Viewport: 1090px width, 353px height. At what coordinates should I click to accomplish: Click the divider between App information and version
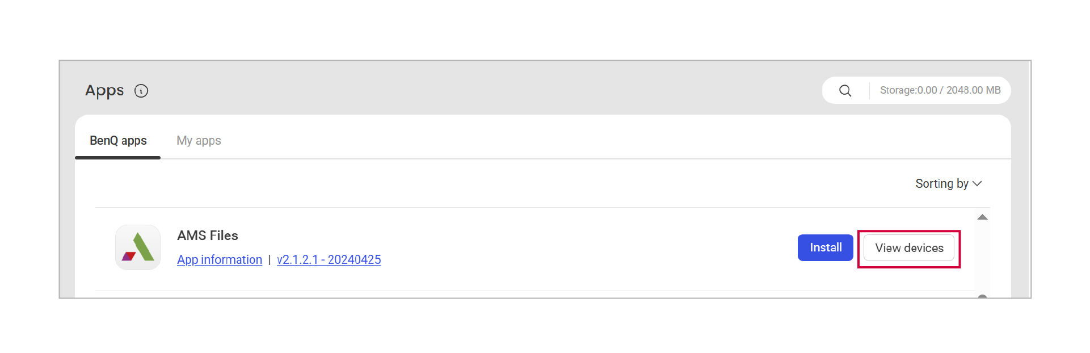270,260
